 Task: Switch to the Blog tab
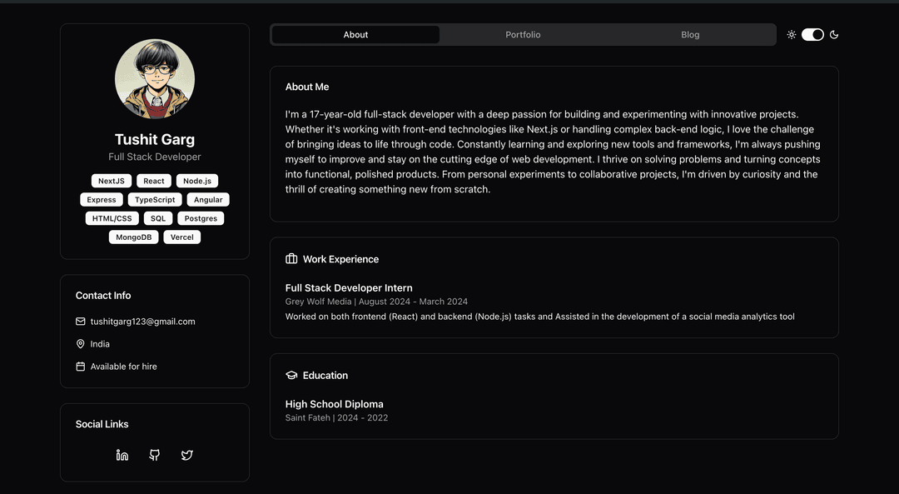click(x=690, y=35)
